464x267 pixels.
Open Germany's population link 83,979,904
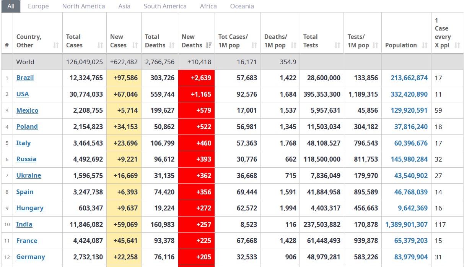click(411, 257)
